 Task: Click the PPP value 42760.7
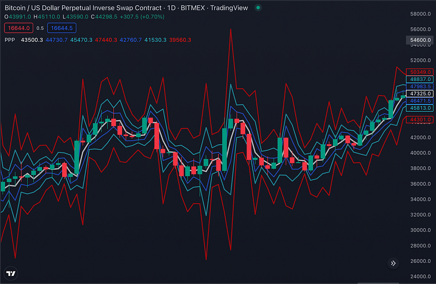click(131, 40)
